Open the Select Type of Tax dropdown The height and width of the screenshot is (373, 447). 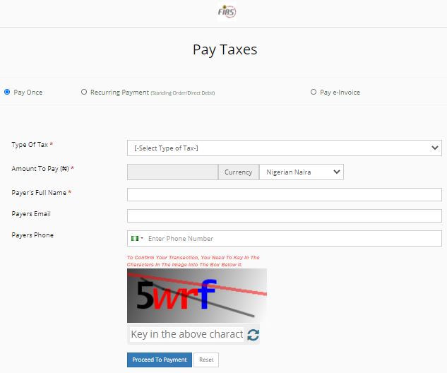(x=284, y=148)
